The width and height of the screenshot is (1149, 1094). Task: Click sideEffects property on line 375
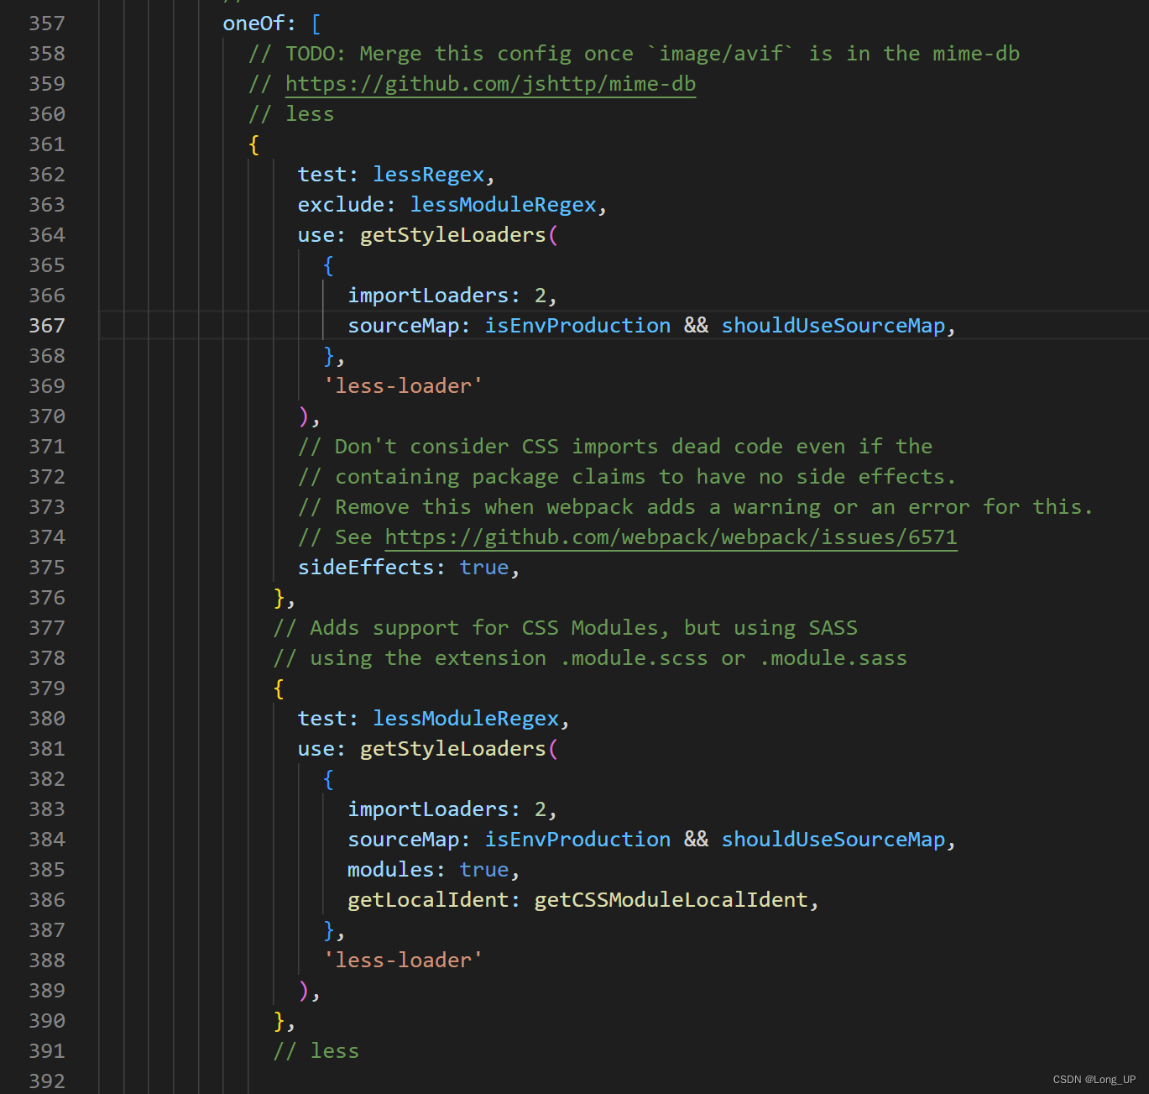(366, 568)
